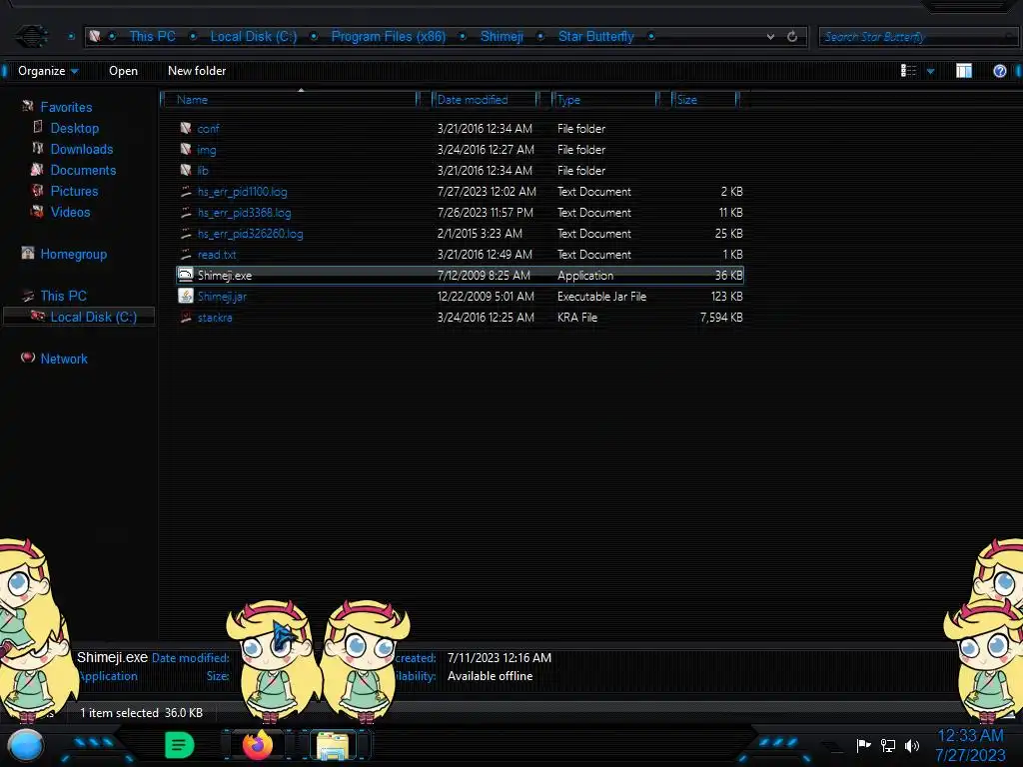
Task: Click the Shimeji.jar Java icon
Action: pos(186,296)
